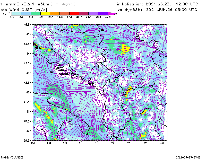Click the orange 10.7–13.8 legend swatch
Screen dimensions: 206x159
tap(55, 14)
